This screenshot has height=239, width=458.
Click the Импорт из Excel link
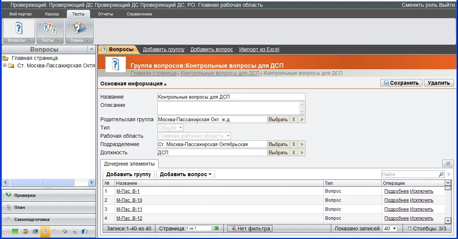[259, 49]
